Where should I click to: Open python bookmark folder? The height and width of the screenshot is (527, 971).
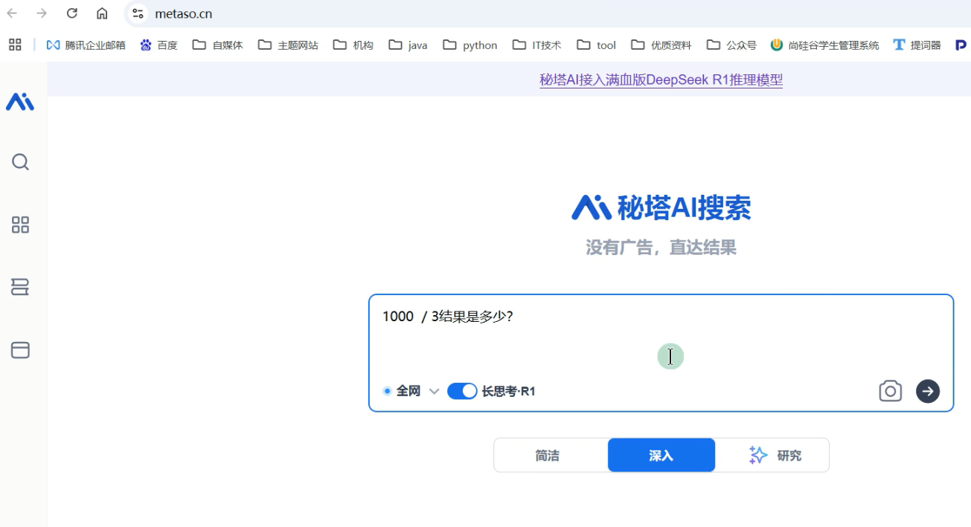pyautogui.click(x=470, y=45)
